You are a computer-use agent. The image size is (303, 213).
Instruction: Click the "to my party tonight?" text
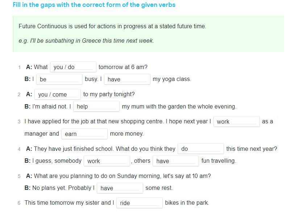(109, 94)
